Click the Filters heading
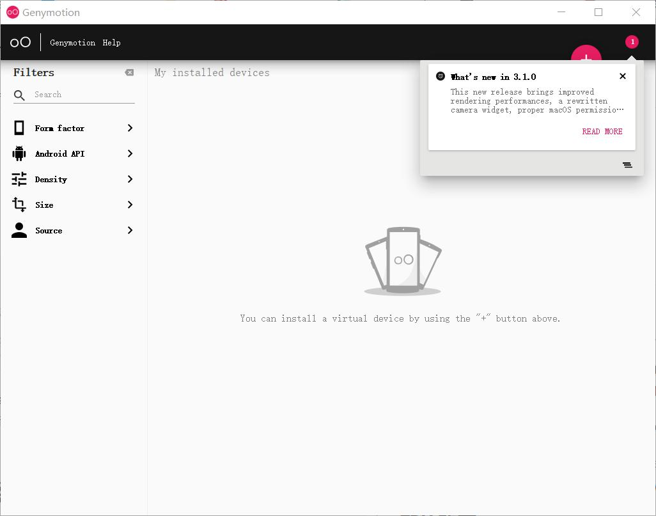 34,72
